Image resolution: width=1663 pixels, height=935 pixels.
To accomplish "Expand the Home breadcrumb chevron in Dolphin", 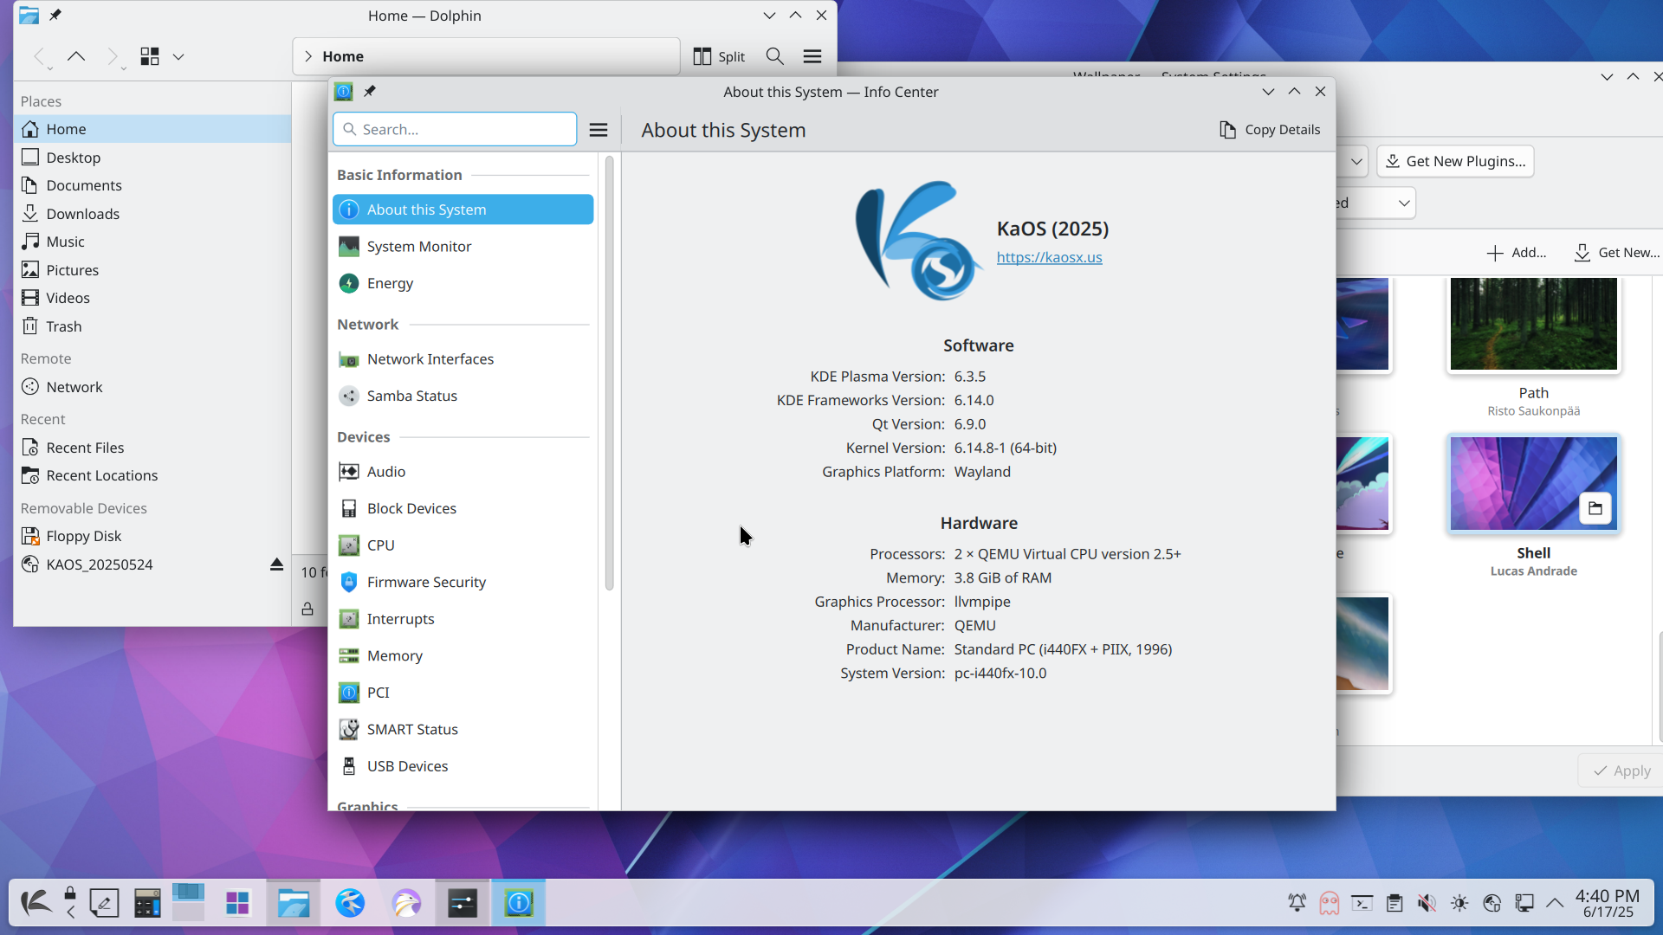I will tap(307, 56).
